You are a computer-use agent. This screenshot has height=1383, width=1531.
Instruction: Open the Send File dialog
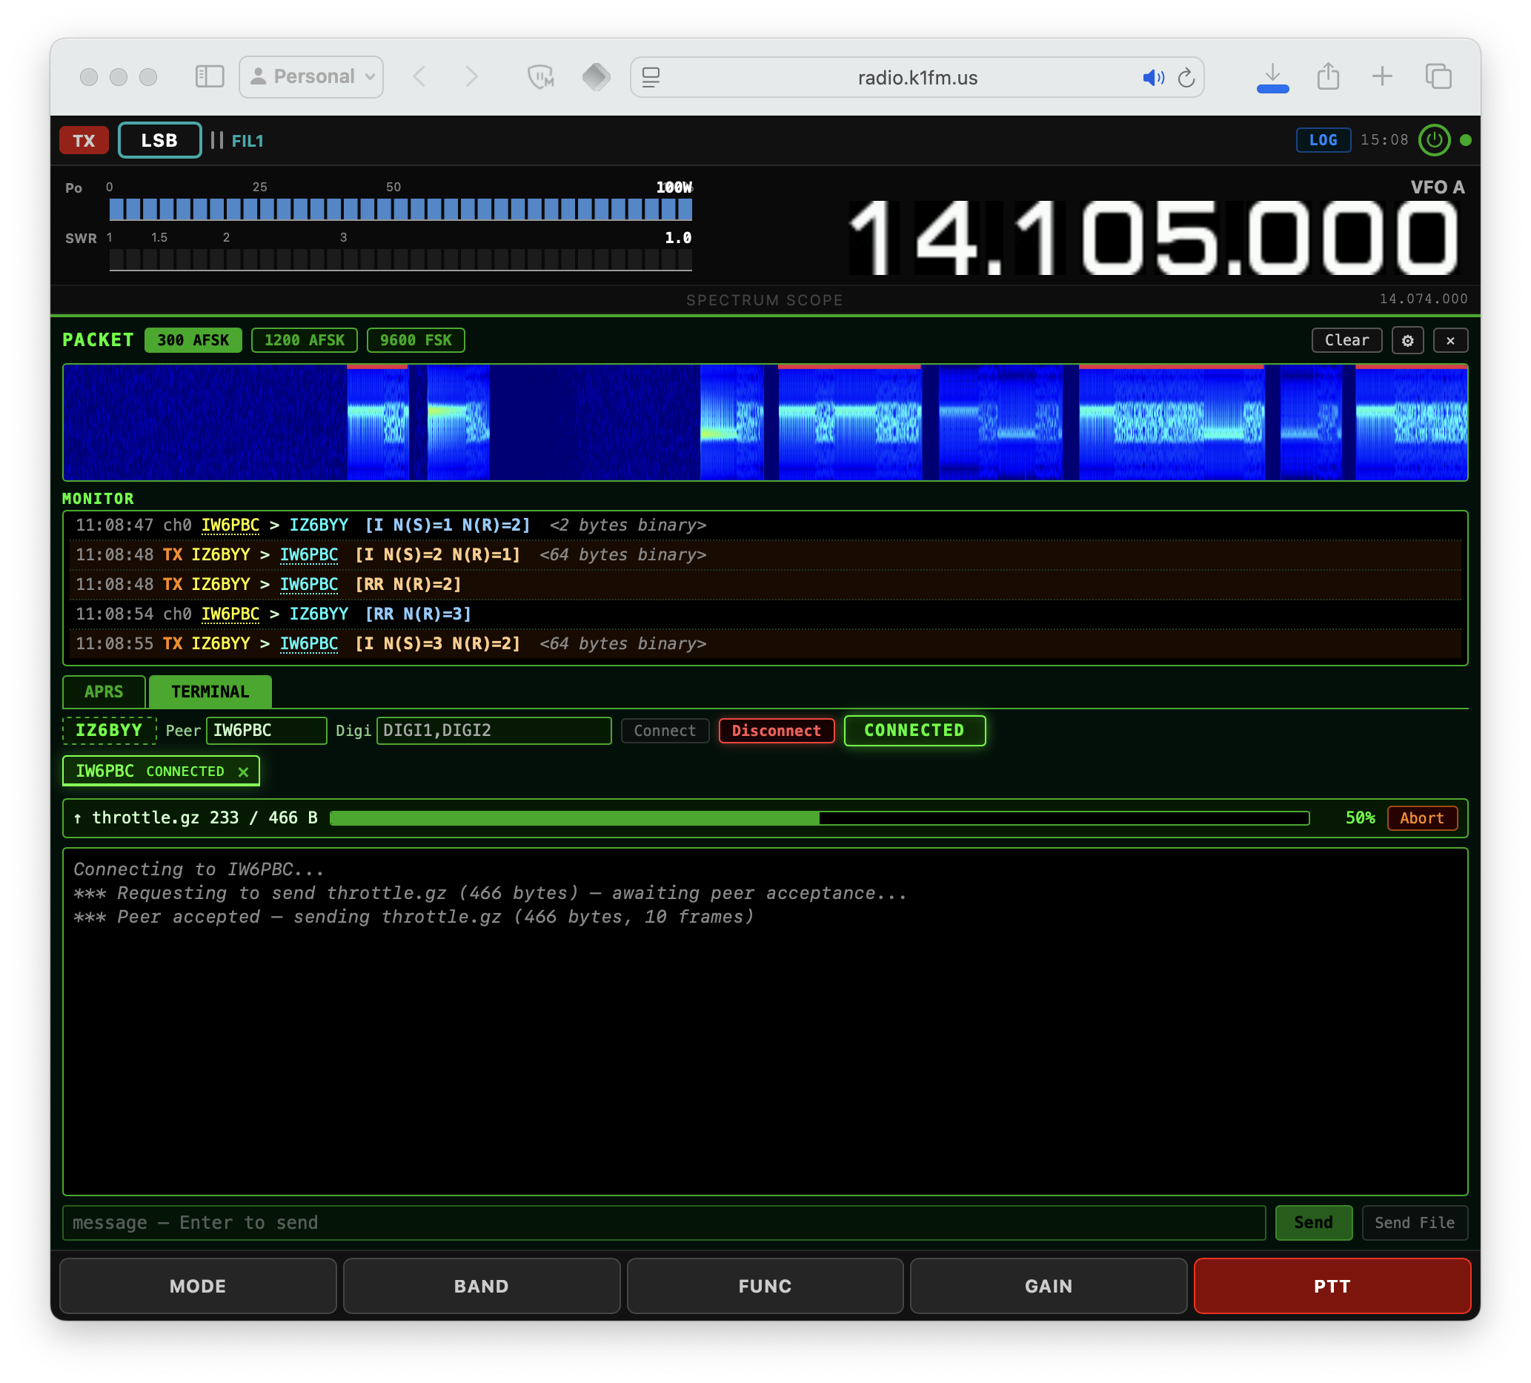[x=1414, y=1222]
